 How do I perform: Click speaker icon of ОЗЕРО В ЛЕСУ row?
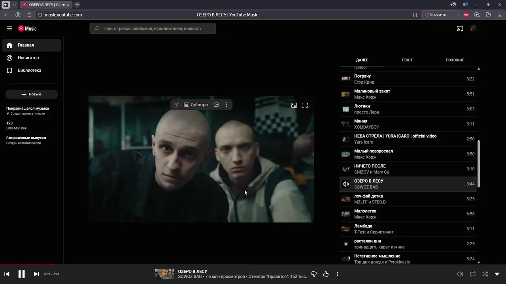pyautogui.click(x=346, y=184)
